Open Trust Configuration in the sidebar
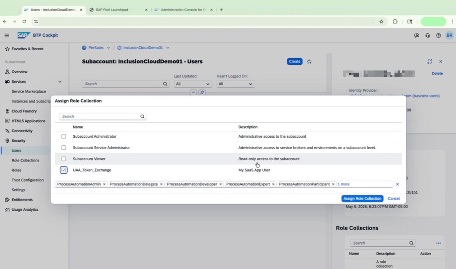 27,180
